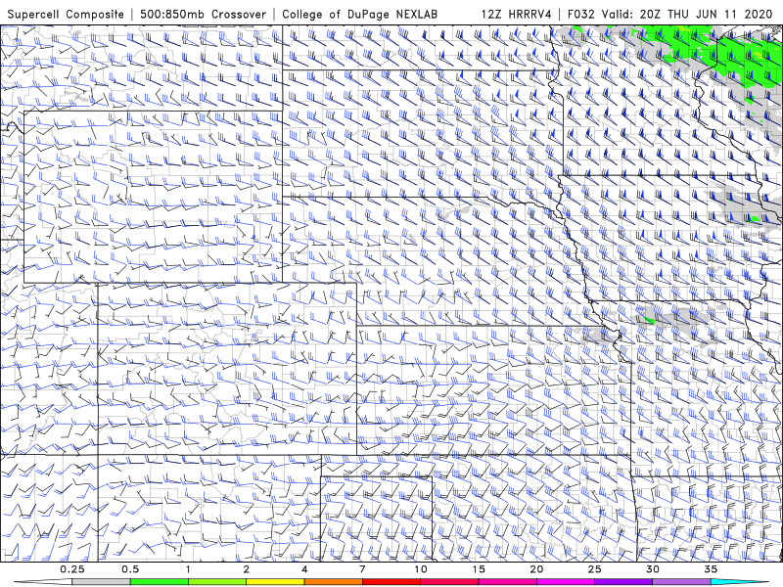783x587 pixels.
Task: Pick the magenta segment between 15 and 20
Action: [x=507, y=582]
